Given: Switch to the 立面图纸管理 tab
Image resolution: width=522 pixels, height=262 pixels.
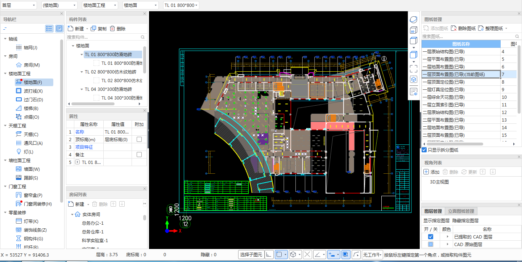Looking at the screenshot, I should (x=461, y=211).
